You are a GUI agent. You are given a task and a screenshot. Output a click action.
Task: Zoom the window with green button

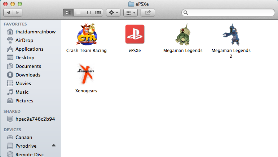[20, 4]
